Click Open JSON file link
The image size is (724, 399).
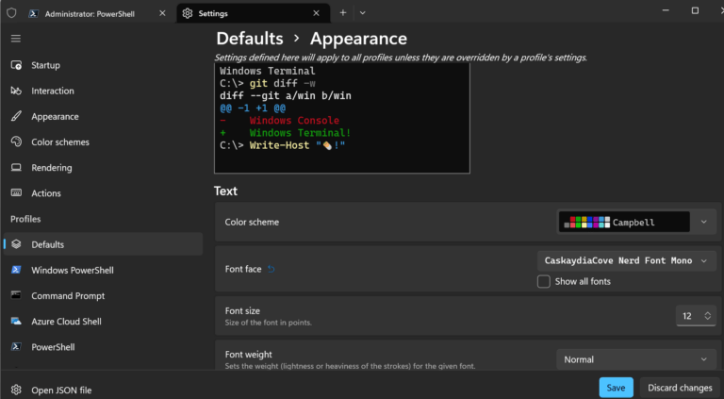coord(61,391)
